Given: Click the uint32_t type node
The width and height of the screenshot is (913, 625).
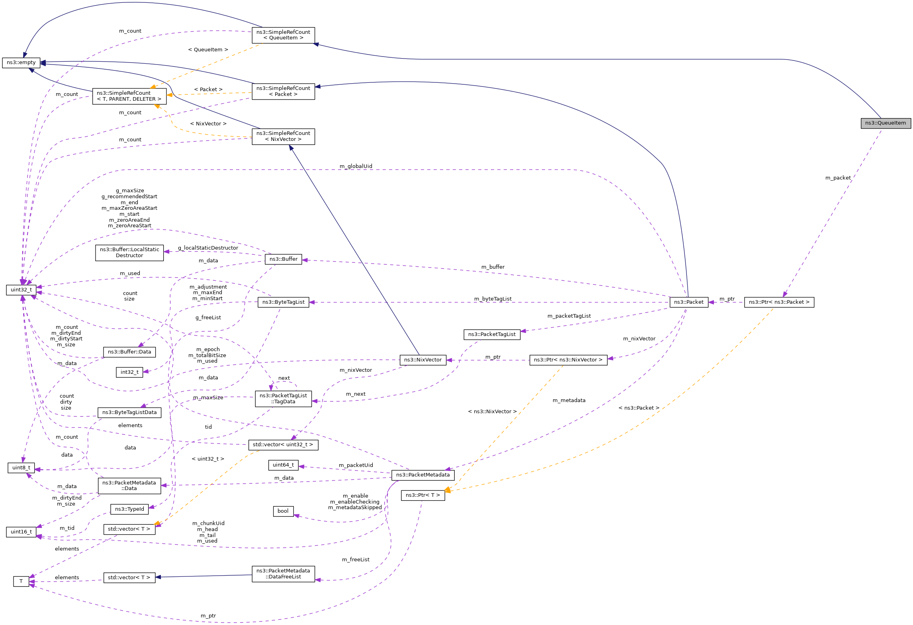Looking at the screenshot, I should coord(21,290).
